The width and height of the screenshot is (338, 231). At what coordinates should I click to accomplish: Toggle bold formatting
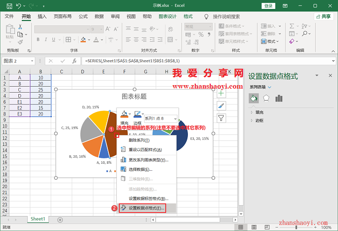click(38, 39)
